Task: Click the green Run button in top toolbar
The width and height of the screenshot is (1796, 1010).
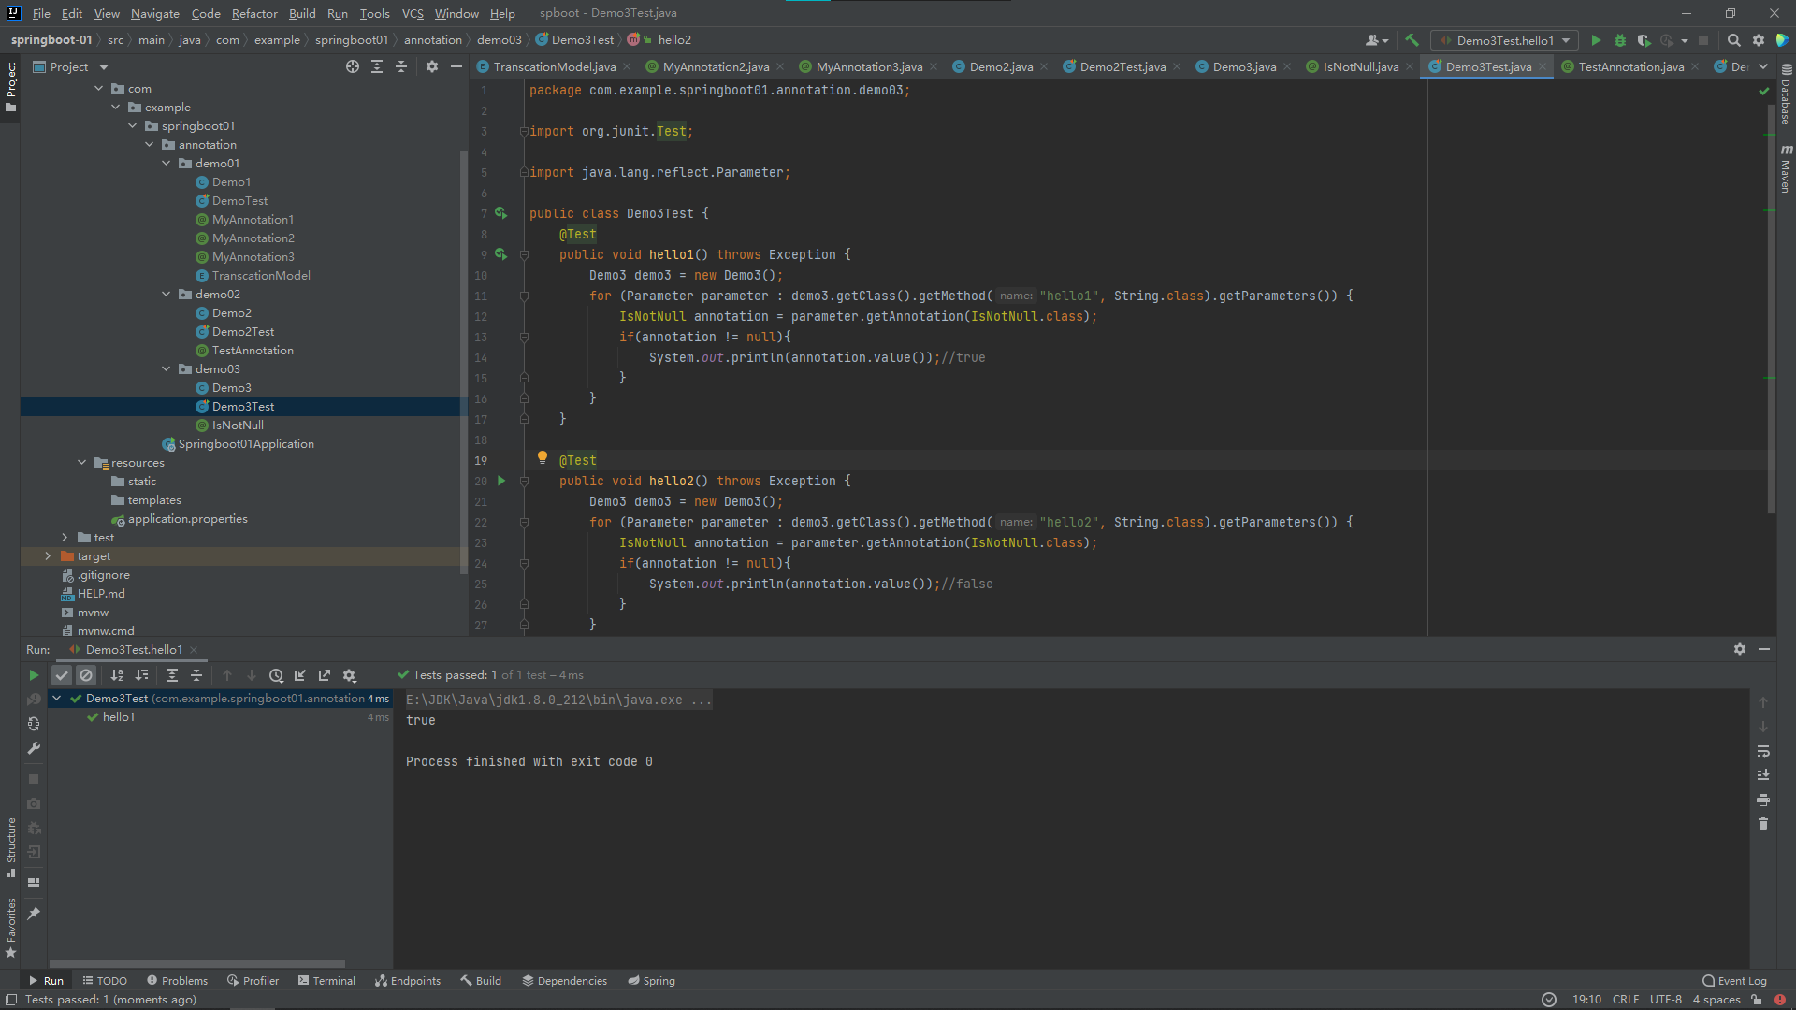Action: [1596, 40]
